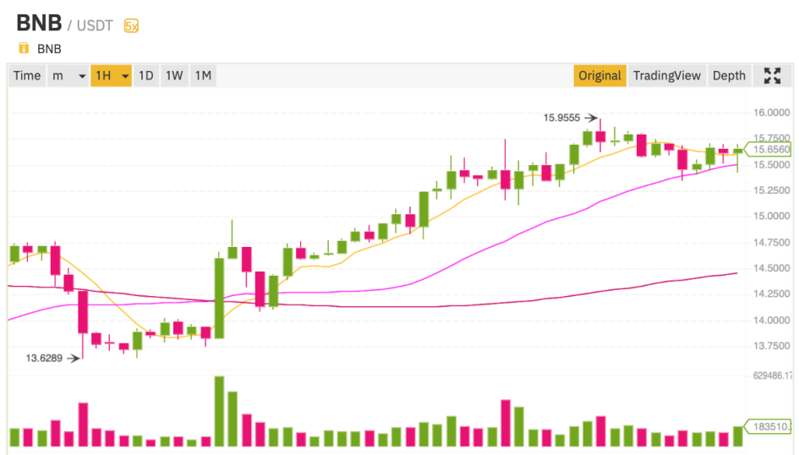The image size is (799, 455).
Task: Select the 1M monthly interval
Action: 203,76
